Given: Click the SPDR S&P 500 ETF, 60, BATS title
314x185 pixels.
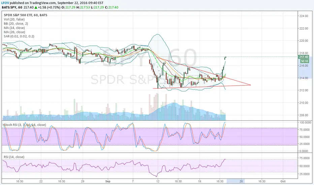Looking at the screenshot, I should pos(25,15).
